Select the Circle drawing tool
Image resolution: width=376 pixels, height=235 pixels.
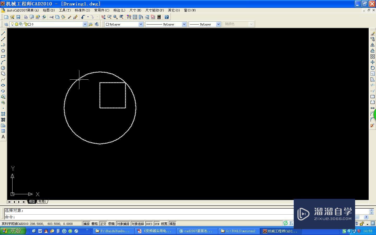[3, 68]
